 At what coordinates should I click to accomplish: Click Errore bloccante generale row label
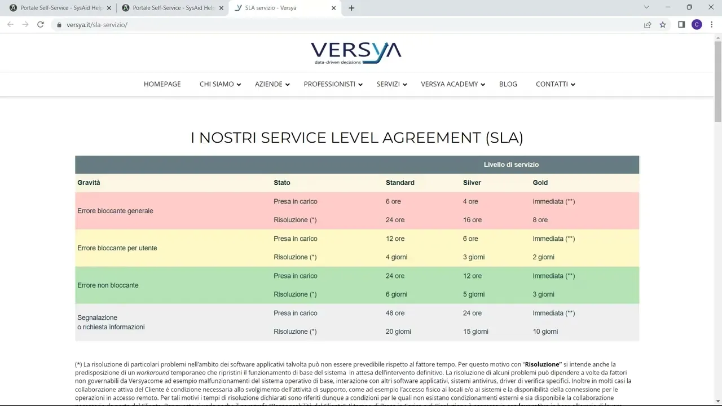(115, 211)
